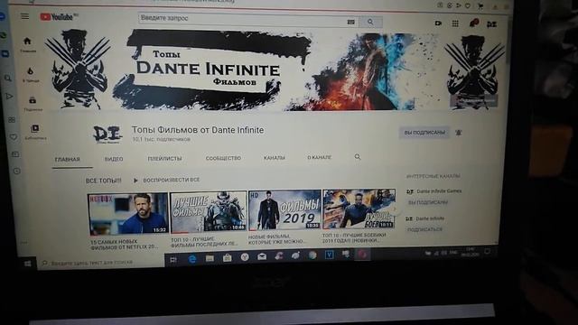The width and height of the screenshot is (578, 325).
Task: Open the Netflix films video thumbnail
Action: coord(128,214)
